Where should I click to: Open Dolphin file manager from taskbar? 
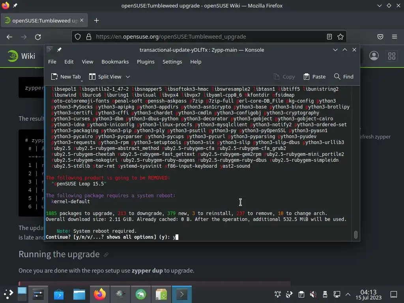pyautogui.click(x=79, y=294)
